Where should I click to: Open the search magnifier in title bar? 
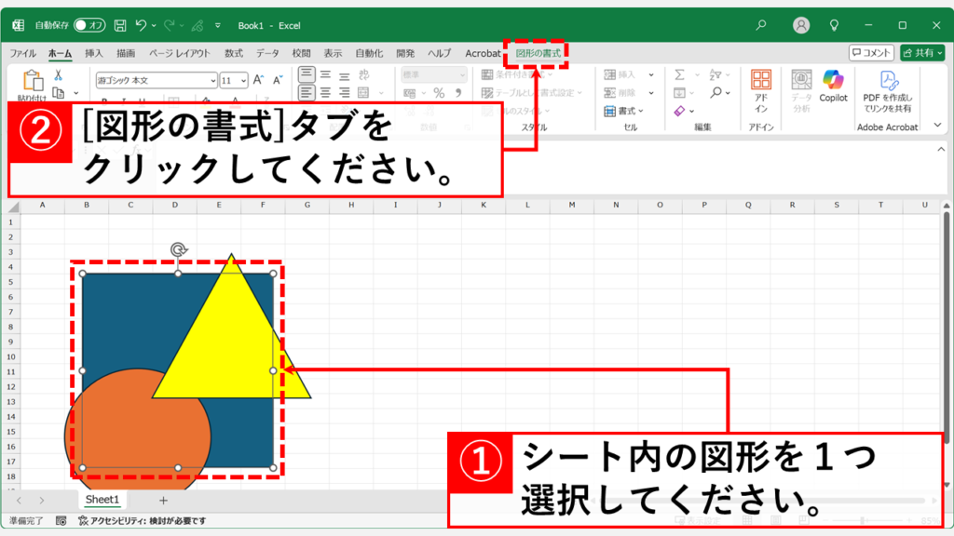click(761, 25)
